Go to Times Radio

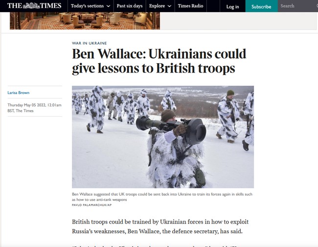(x=190, y=6)
